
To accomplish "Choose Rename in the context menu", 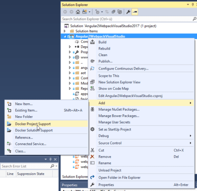I will (141, 163).
